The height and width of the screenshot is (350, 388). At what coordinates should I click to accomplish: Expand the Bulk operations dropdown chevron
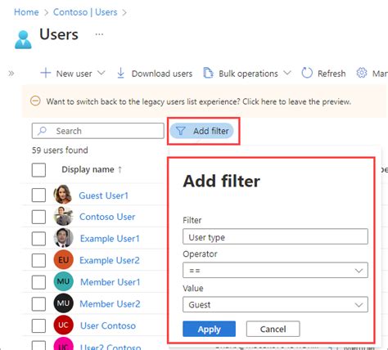coord(287,73)
